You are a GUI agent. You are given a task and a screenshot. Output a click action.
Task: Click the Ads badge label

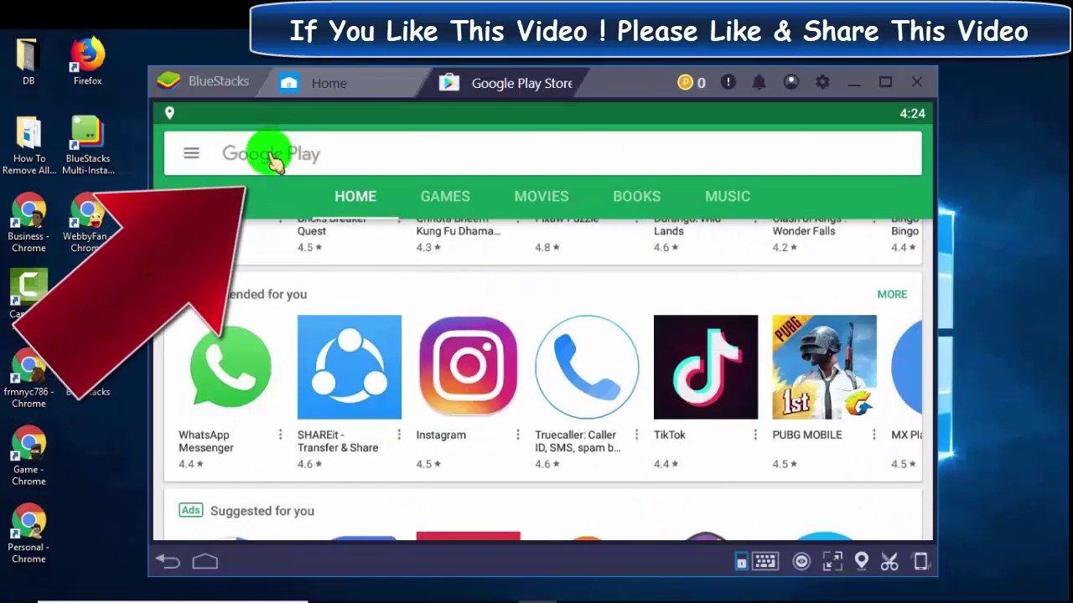191,510
